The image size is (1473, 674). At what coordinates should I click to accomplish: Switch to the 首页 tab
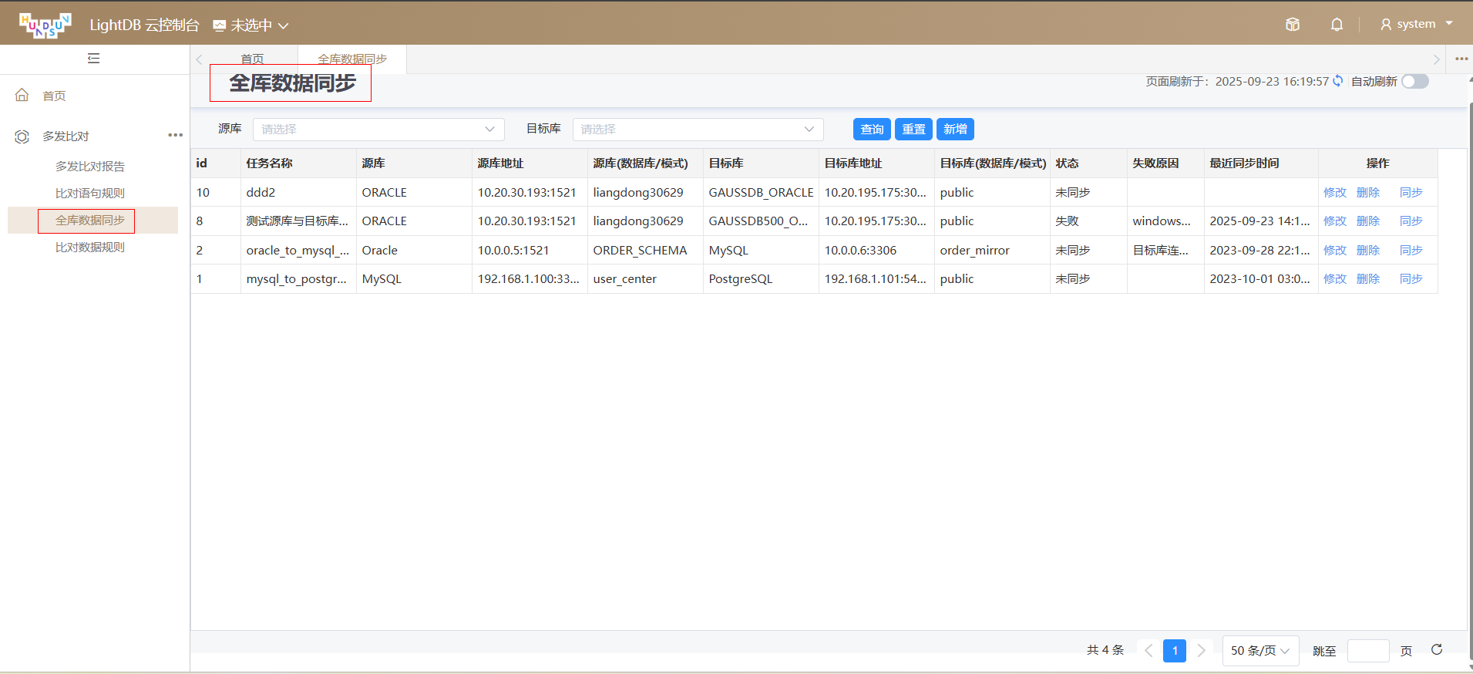click(x=252, y=59)
